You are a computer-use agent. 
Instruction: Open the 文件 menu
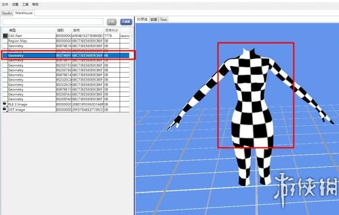[x=5, y=4]
